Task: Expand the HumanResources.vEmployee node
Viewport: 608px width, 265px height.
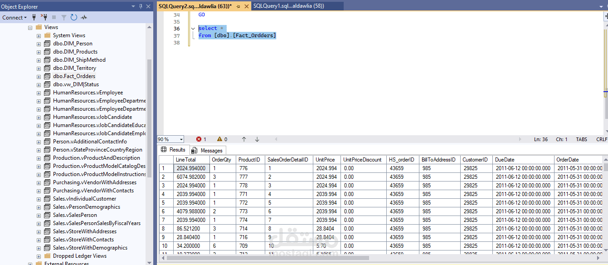Action: pos(39,93)
